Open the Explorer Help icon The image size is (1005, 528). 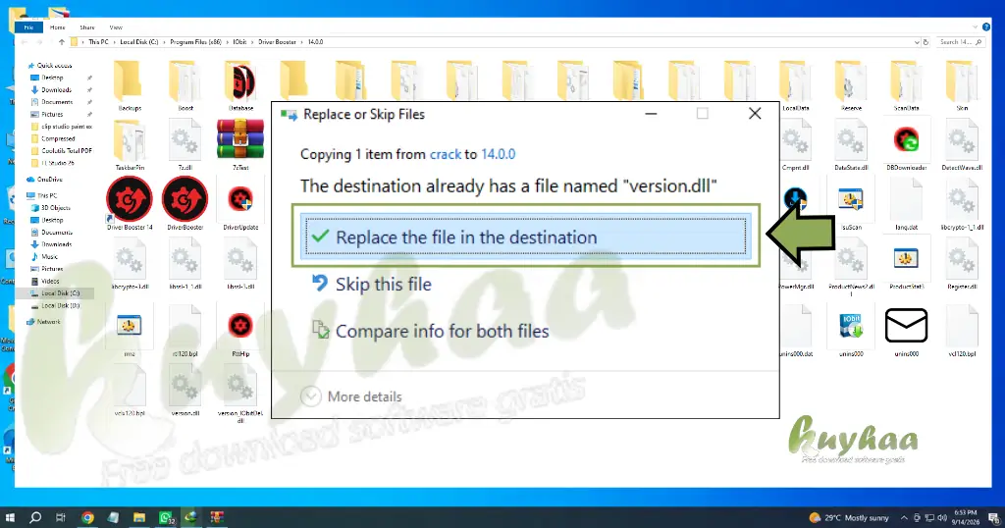pyautogui.click(x=987, y=26)
